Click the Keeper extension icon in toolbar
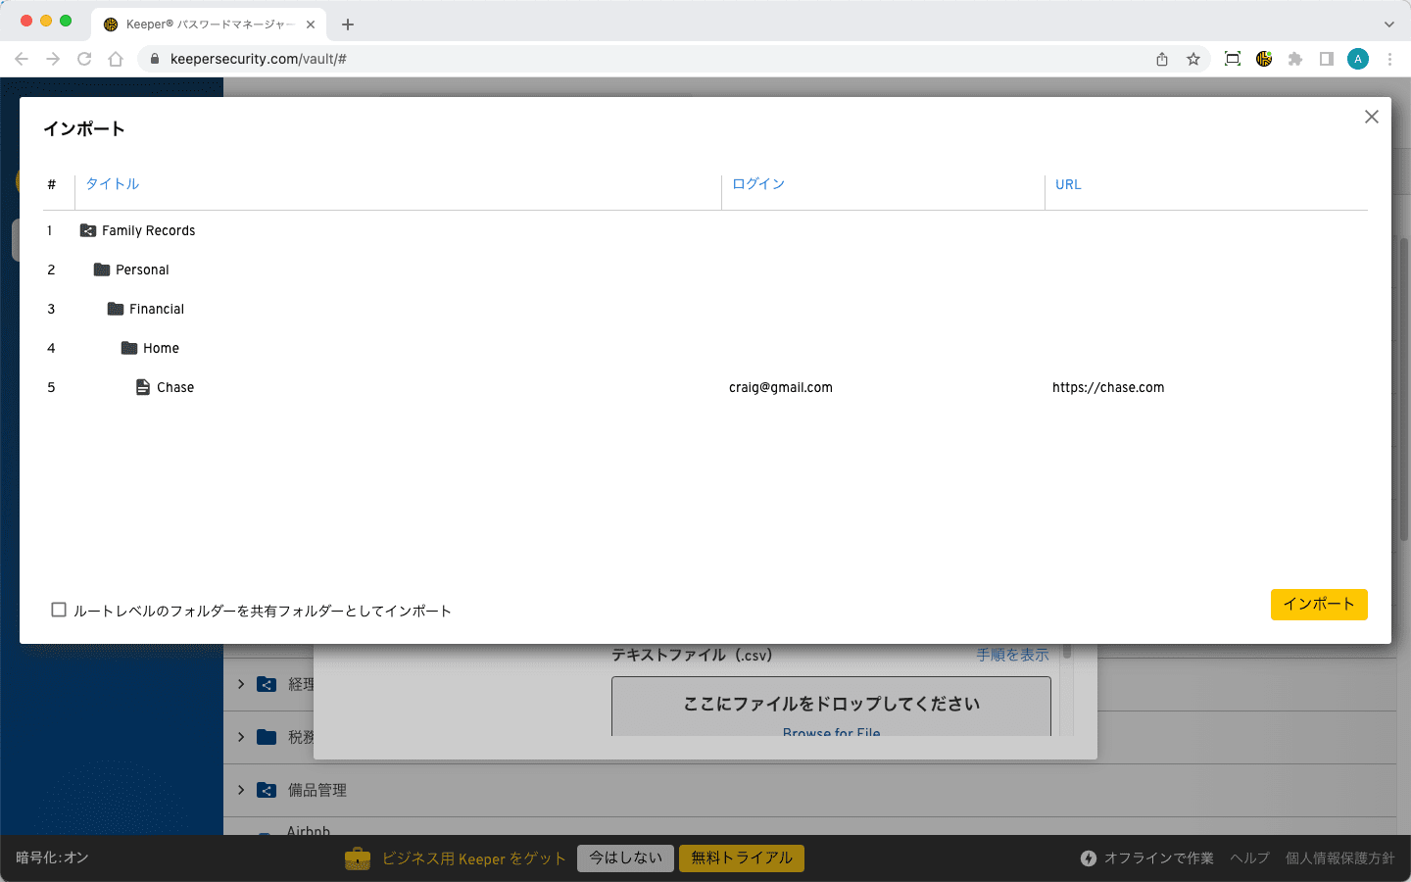 pos(1264,59)
